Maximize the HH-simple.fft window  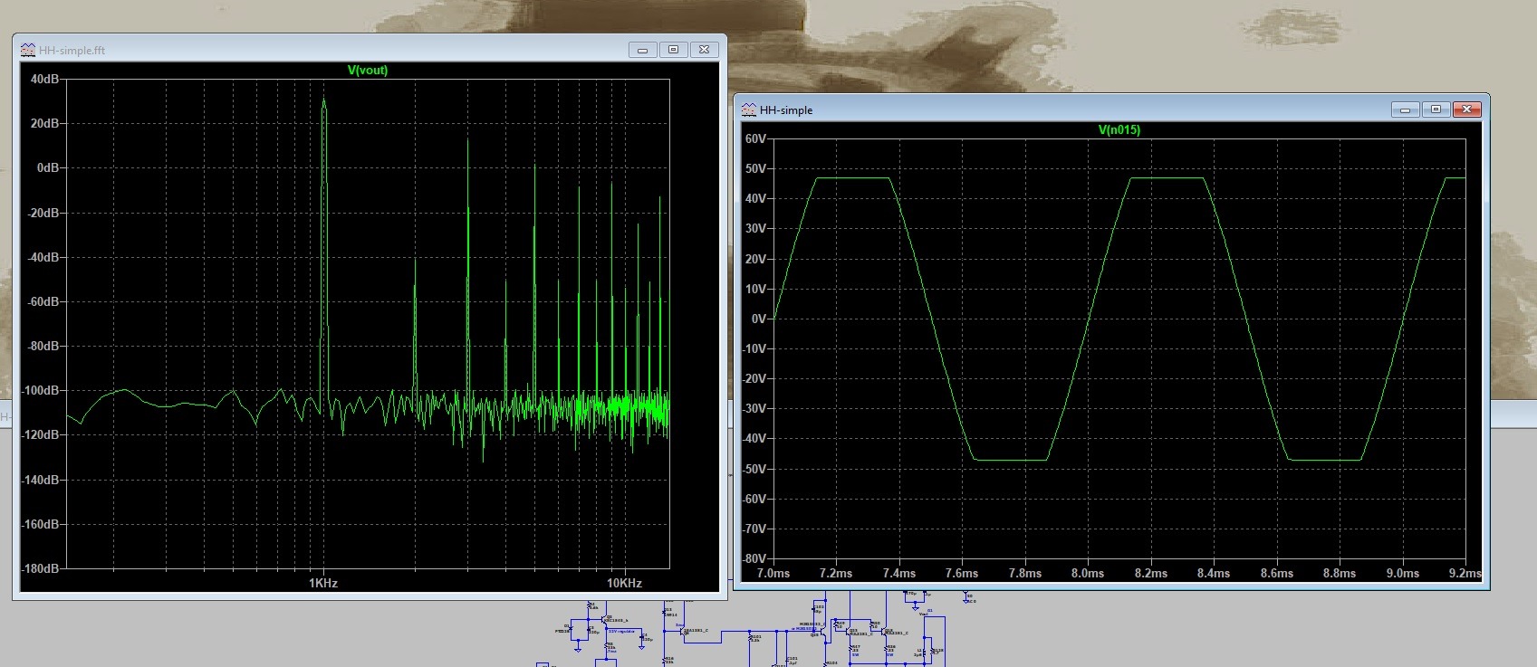tap(673, 50)
